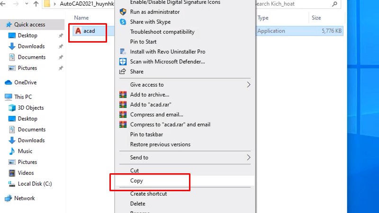Click the WinRAR icon beside Add to archive

click(123, 95)
